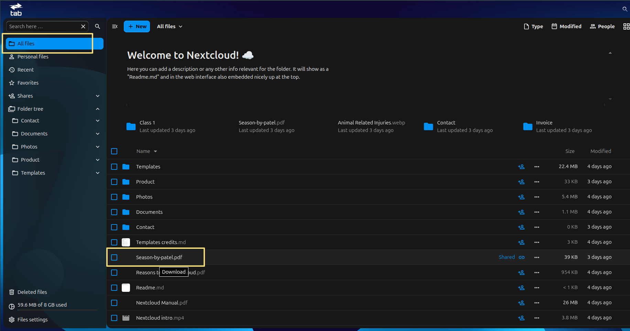Click the sidebar search magnifier icon
This screenshot has width=630, height=331.
point(98,26)
